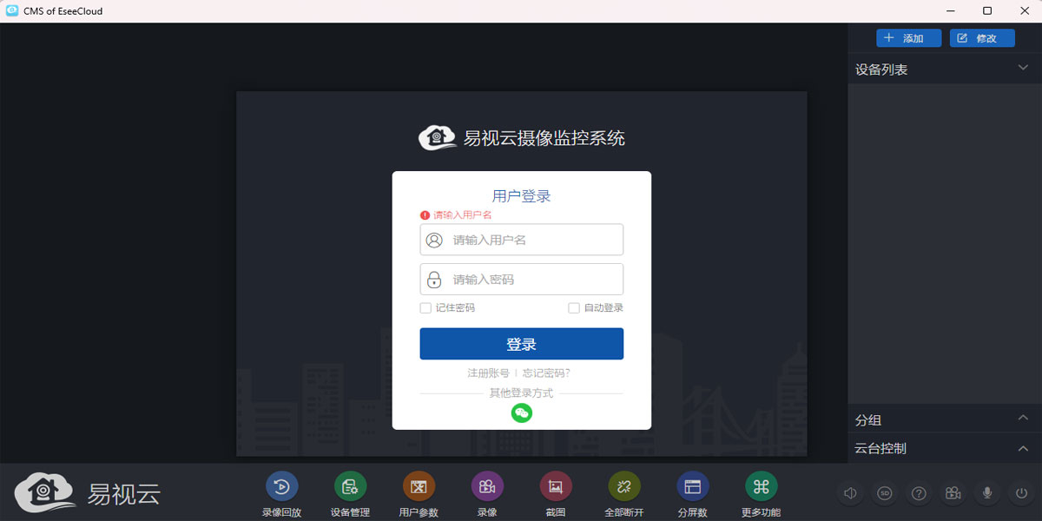The image size is (1042, 521).
Task: Expand the 分组 groups section
Action: pyautogui.click(x=1025, y=419)
